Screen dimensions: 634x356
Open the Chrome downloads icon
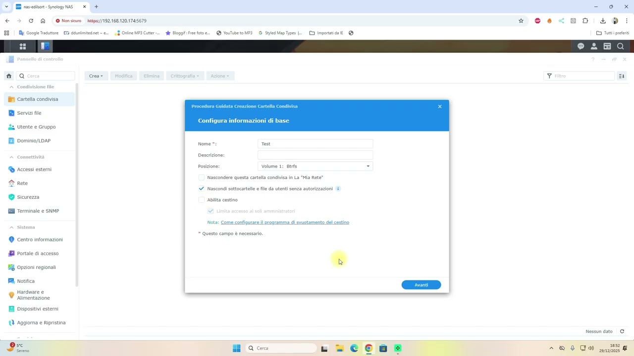tap(603, 21)
